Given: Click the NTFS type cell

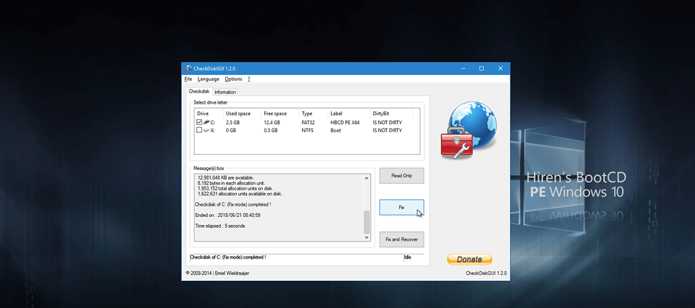Looking at the screenshot, I should click(307, 130).
